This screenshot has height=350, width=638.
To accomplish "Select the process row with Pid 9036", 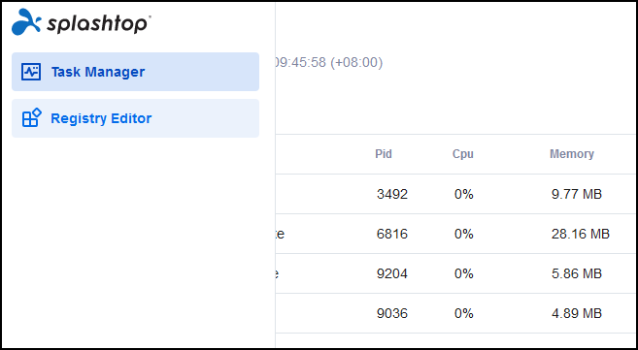I will pos(454,313).
